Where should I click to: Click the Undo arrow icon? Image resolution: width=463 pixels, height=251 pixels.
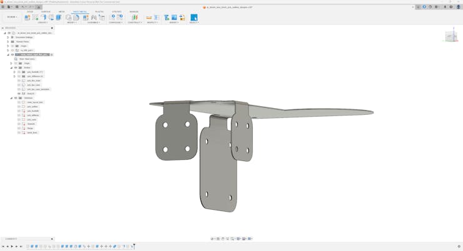[x=23, y=7]
